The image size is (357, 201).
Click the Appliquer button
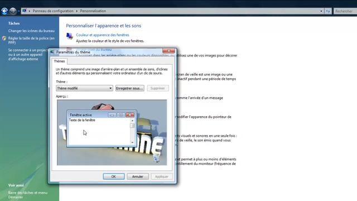(162, 176)
